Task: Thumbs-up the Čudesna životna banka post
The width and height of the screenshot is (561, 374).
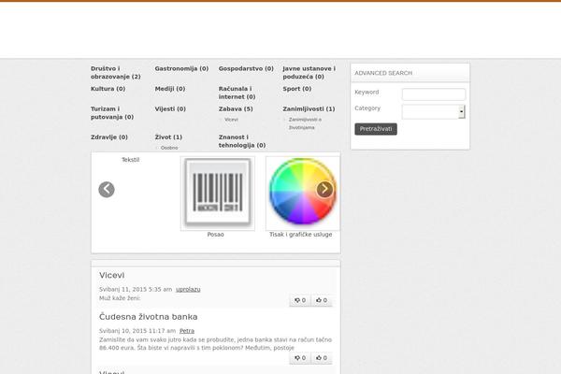Action: click(x=322, y=358)
